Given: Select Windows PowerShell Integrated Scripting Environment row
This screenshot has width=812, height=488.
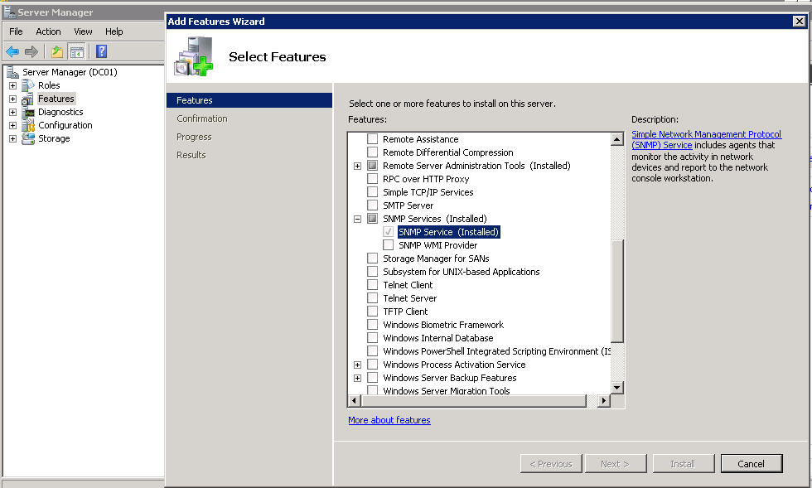Looking at the screenshot, I should pyautogui.click(x=496, y=351).
